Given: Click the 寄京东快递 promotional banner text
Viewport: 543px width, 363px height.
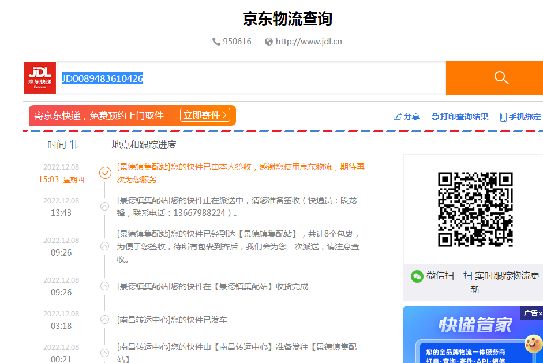Looking at the screenshot, I should pyautogui.click(x=99, y=115).
